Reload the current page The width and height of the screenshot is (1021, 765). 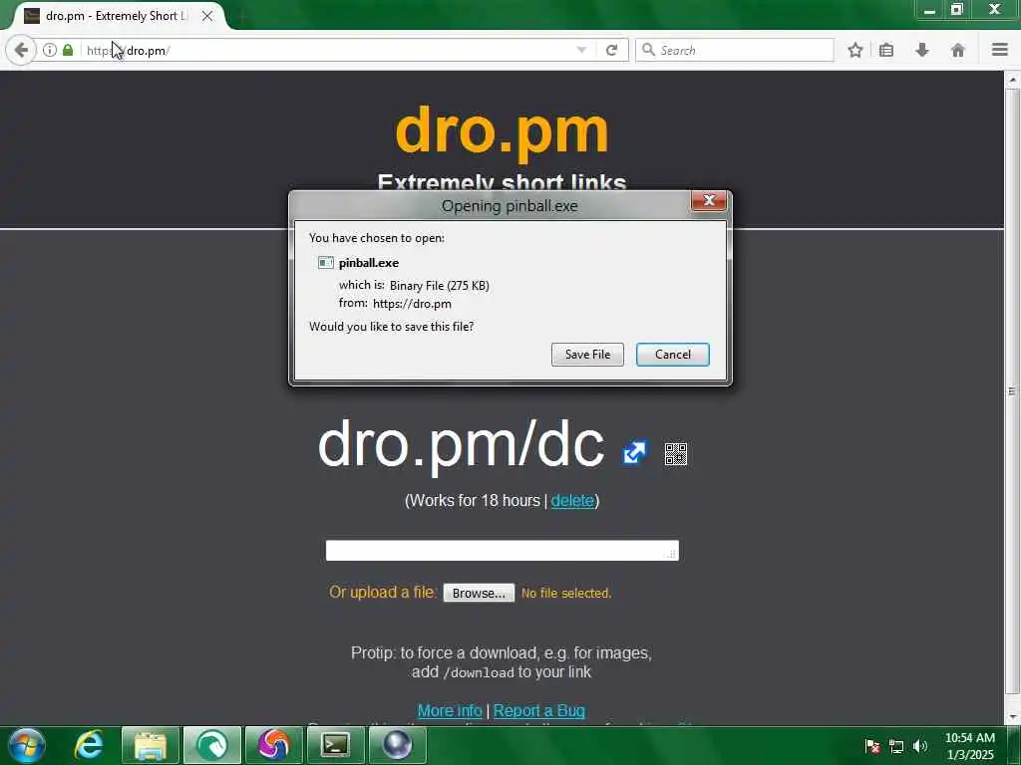tap(611, 50)
